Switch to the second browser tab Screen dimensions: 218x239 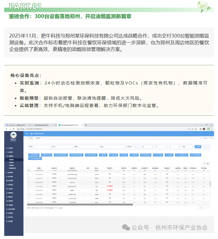click(42, 125)
